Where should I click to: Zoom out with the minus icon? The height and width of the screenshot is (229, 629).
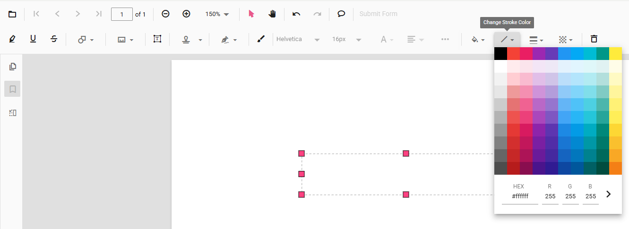coord(165,14)
